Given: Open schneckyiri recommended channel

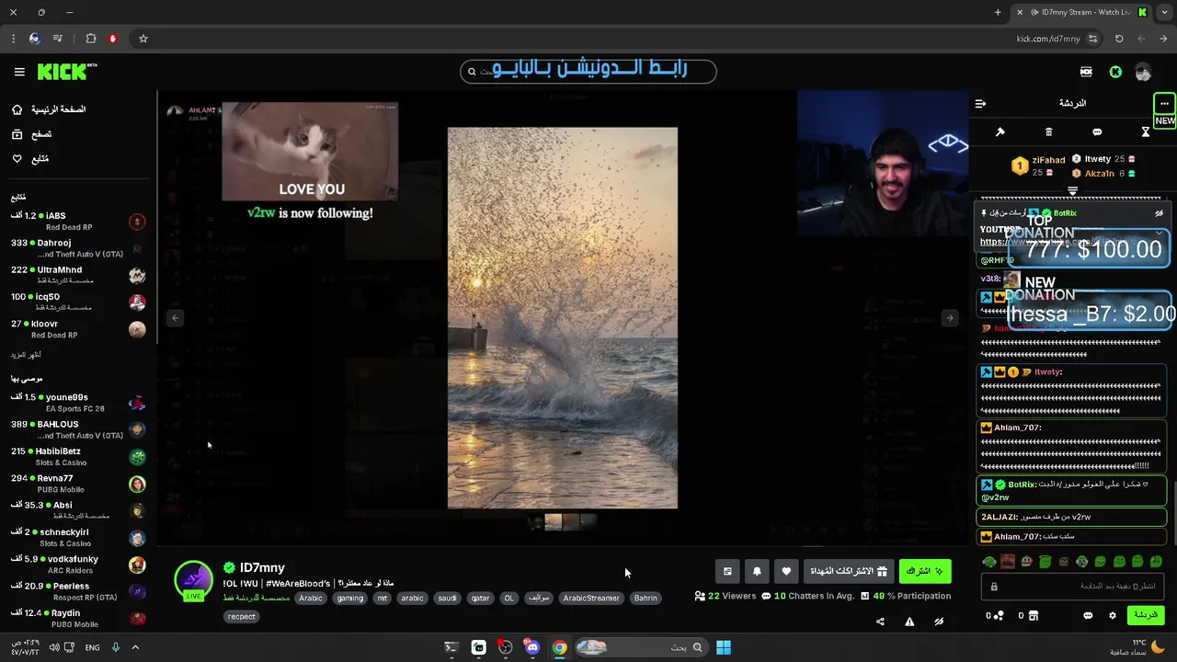Looking at the screenshot, I should click(78, 537).
